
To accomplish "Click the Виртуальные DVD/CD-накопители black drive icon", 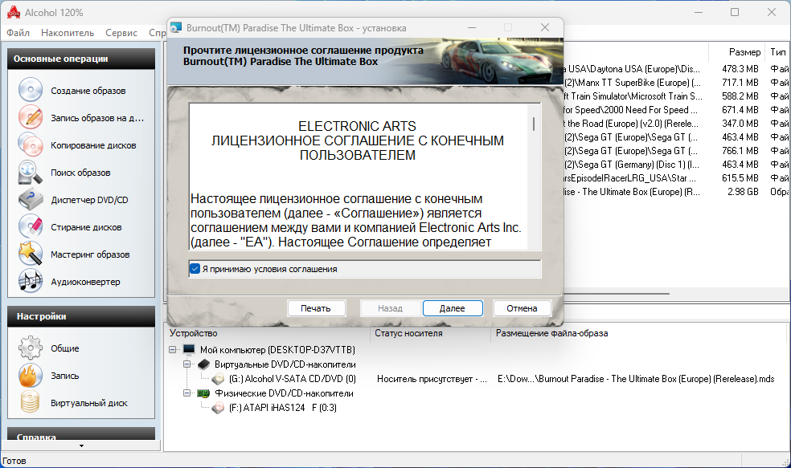I will [x=204, y=364].
